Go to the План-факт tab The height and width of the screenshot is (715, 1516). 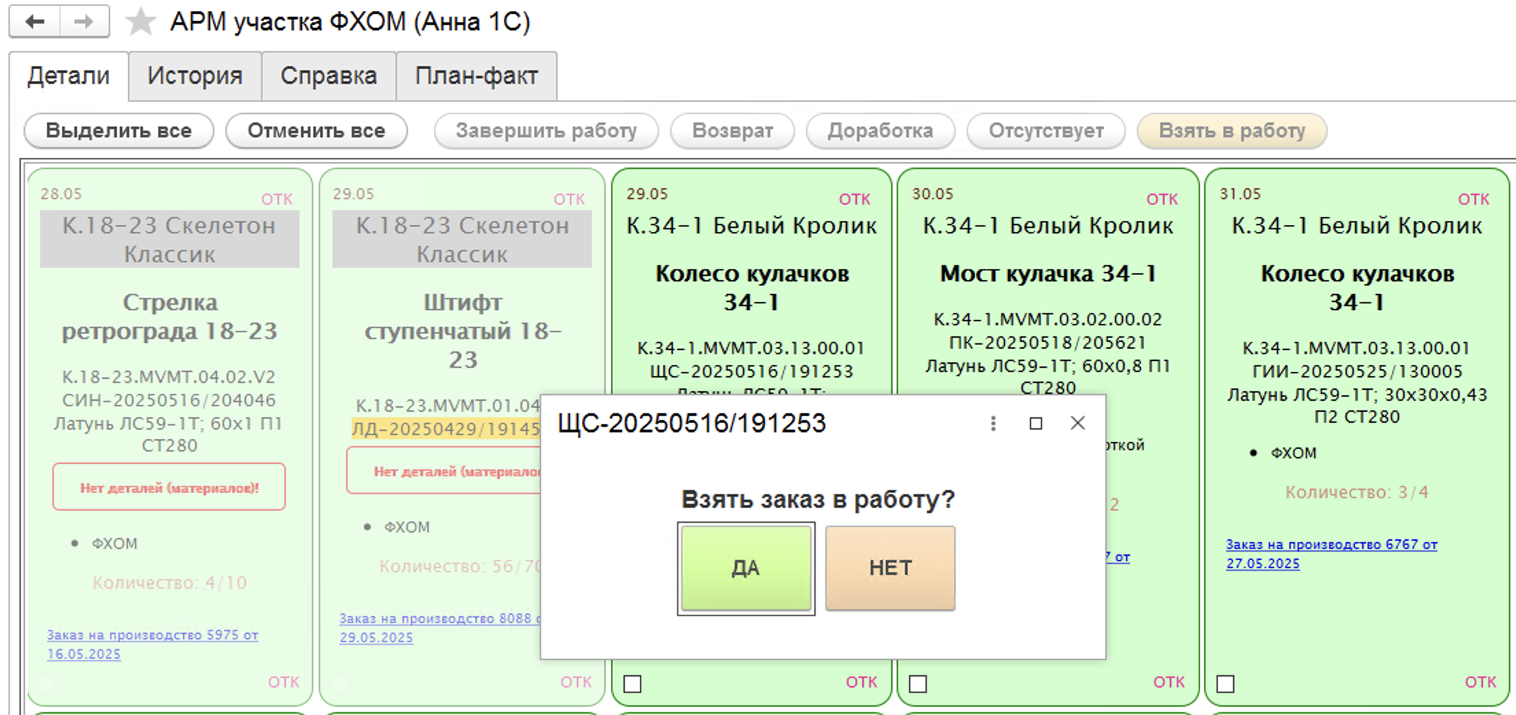click(x=476, y=75)
